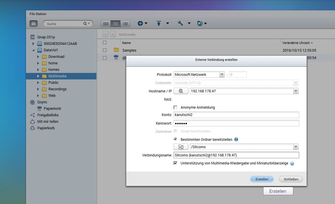Open the Protokoll dropdown
The width and height of the screenshot is (335, 204).
tap(222, 75)
